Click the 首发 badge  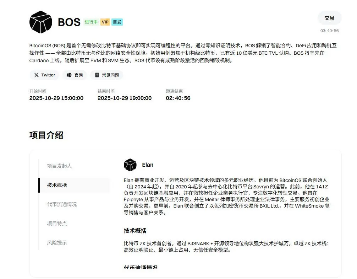(x=117, y=22)
